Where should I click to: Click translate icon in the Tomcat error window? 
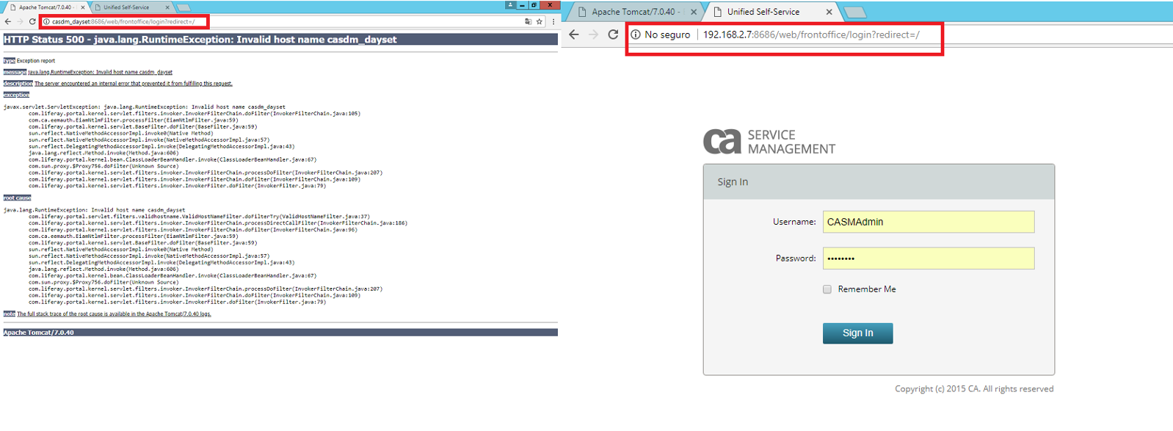coord(528,22)
